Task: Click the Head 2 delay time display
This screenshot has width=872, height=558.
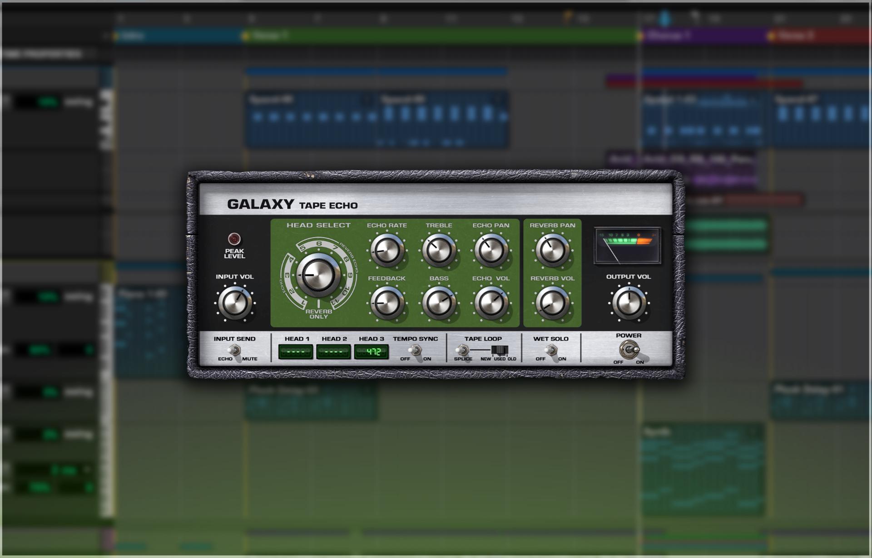Action: 333,352
